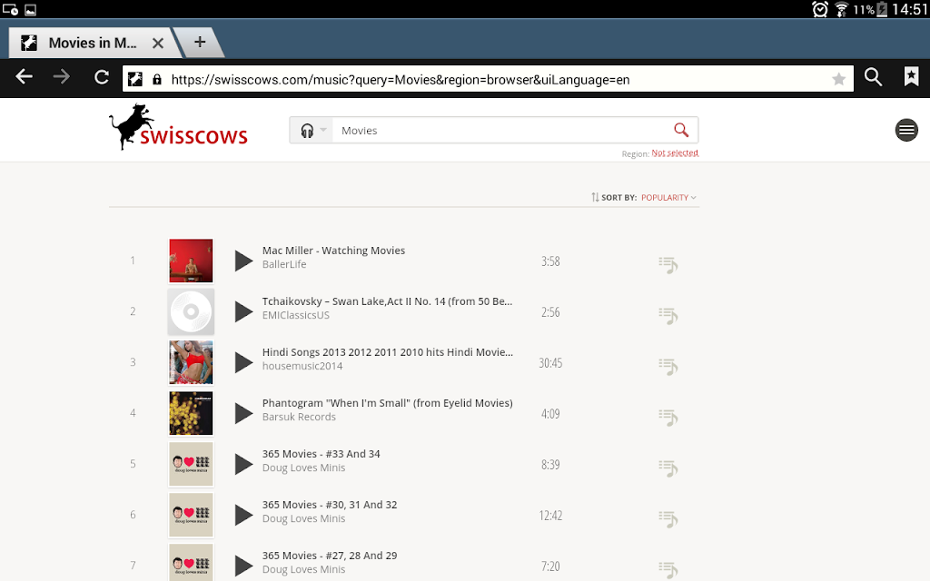Open Hindi Songs thumbnail

191,363
